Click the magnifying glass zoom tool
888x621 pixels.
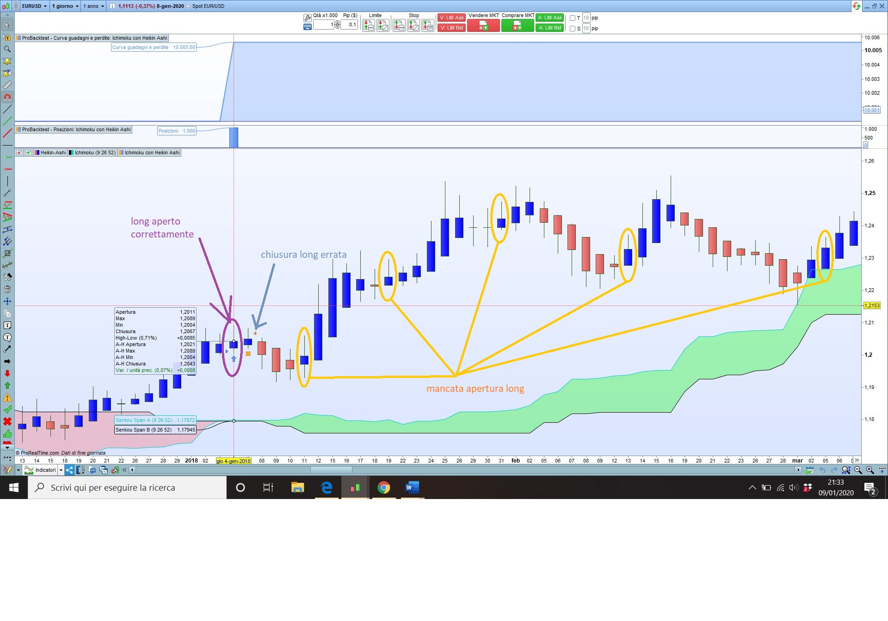7,49
